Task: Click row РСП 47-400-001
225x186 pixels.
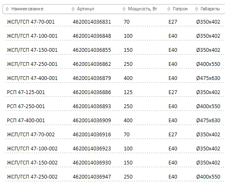Action: (x=115, y=120)
